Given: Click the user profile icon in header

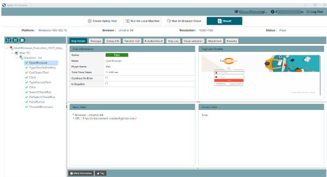Looking at the screenshot, I should (273, 12).
